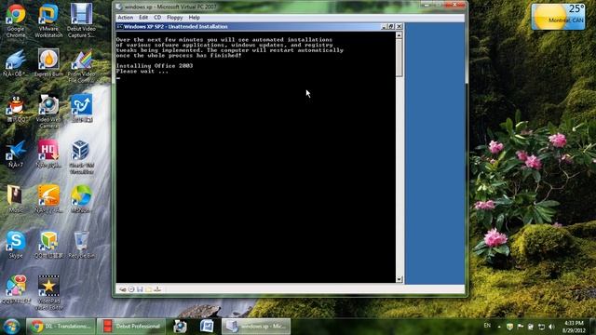This screenshot has height=335, width=596.
Task: Click the hard disk status icon in Virtual PC
Action: pyautogui.click(x=122, y=289)
